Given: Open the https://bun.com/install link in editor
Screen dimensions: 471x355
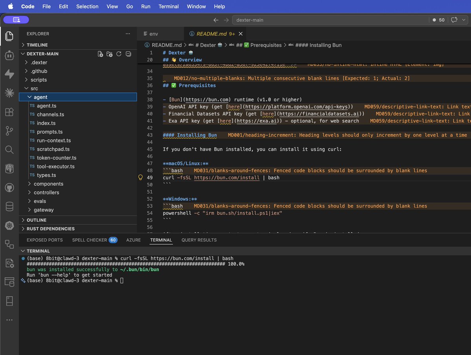Looking at the screenshot, I should tap(227, 178).
